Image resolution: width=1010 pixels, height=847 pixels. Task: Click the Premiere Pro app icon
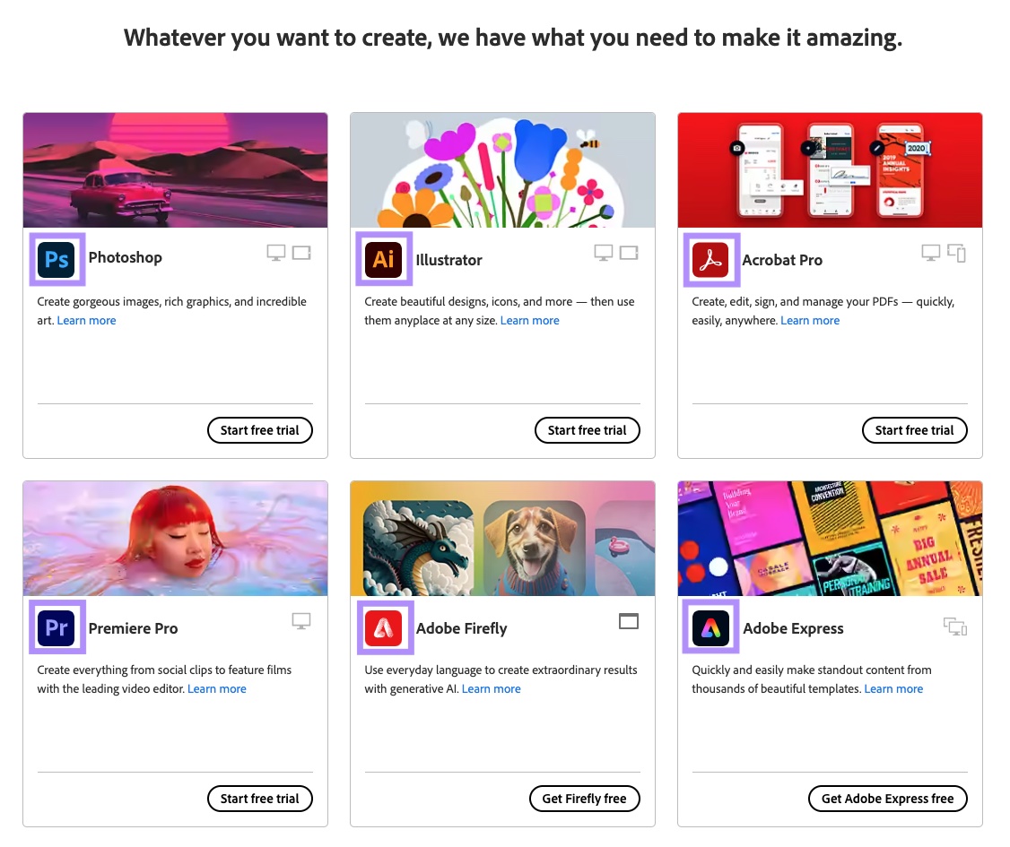(57, 627)
